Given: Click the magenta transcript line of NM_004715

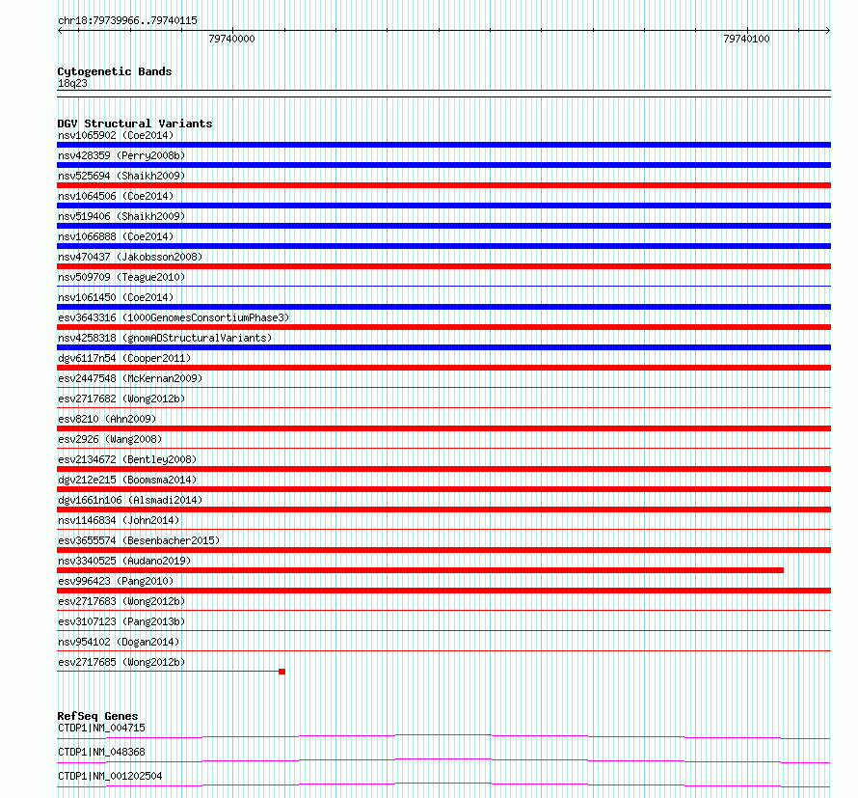Looking at the screenshot, I should click(443, 736).
